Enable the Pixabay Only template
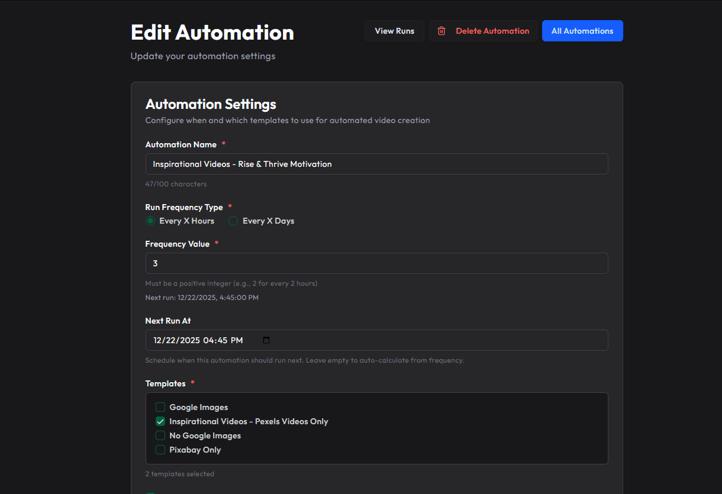Viewport: 722px width, 494px height. pyautogui.click(x=160, y=450)
